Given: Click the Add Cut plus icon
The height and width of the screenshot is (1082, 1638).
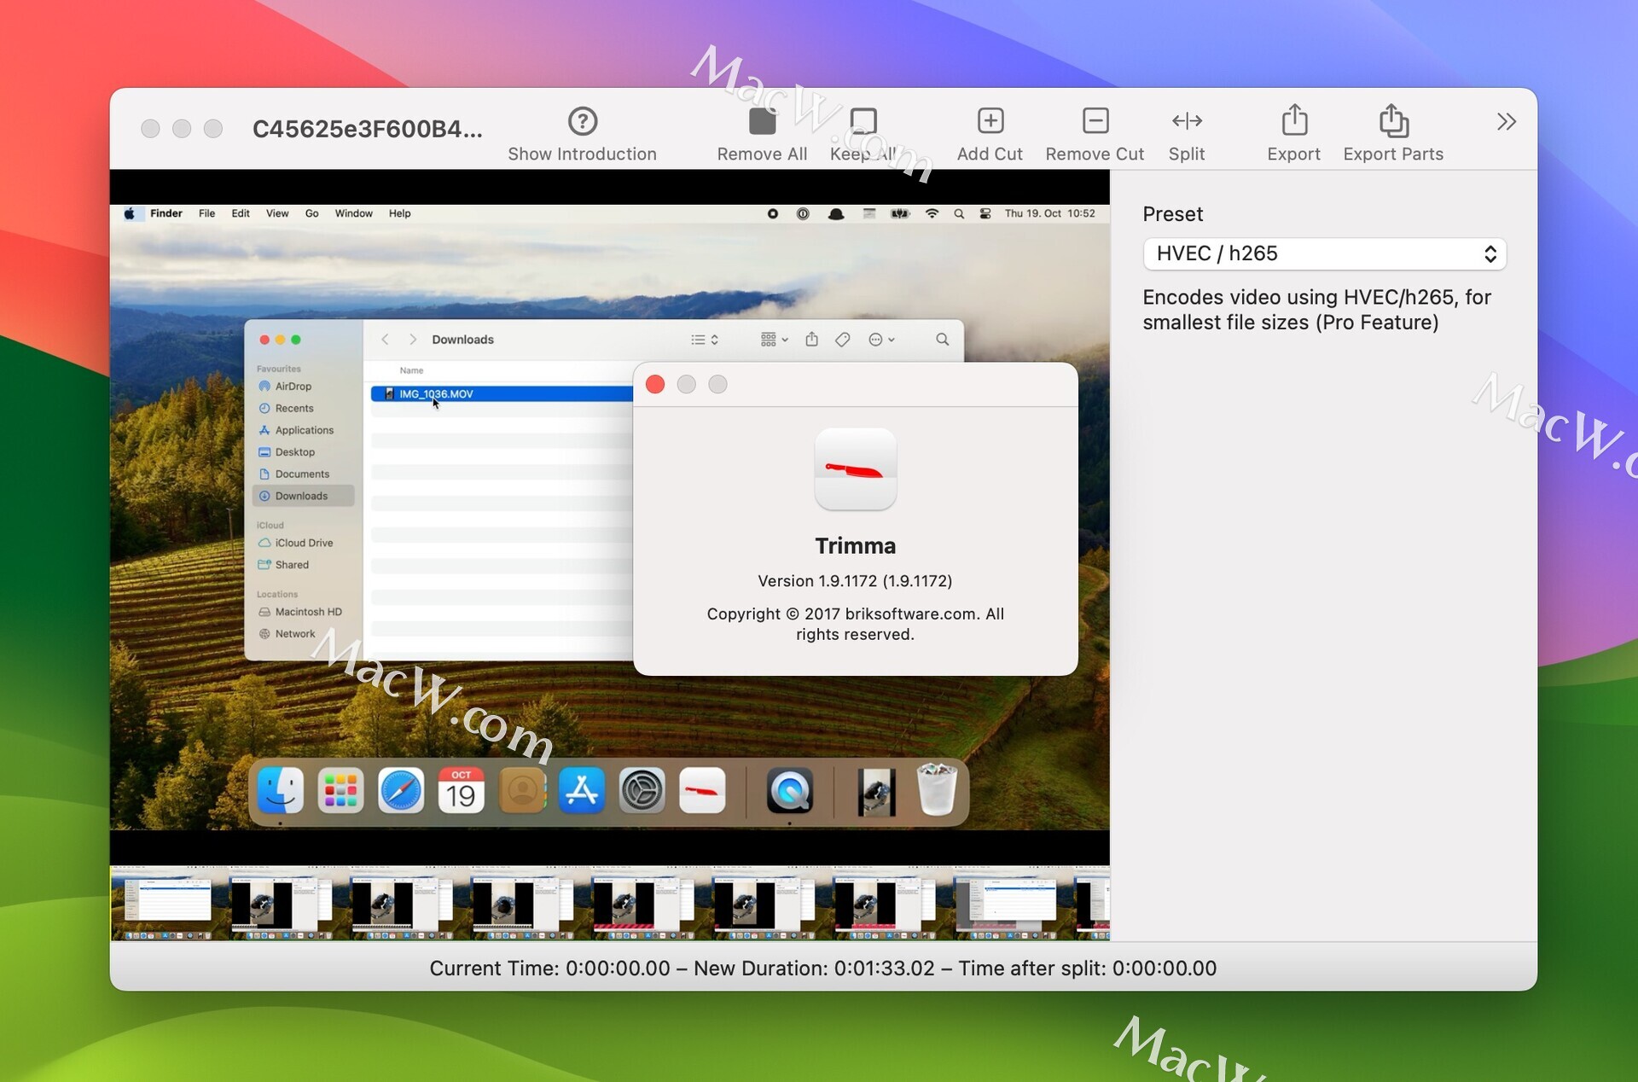Looking at the screenshot, I should coord(990,121).
